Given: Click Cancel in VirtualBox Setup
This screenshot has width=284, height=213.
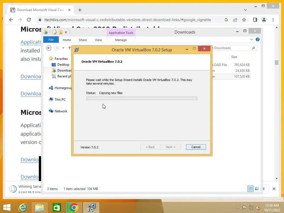Looking at the screenshot, I should (x=196, y=147).
